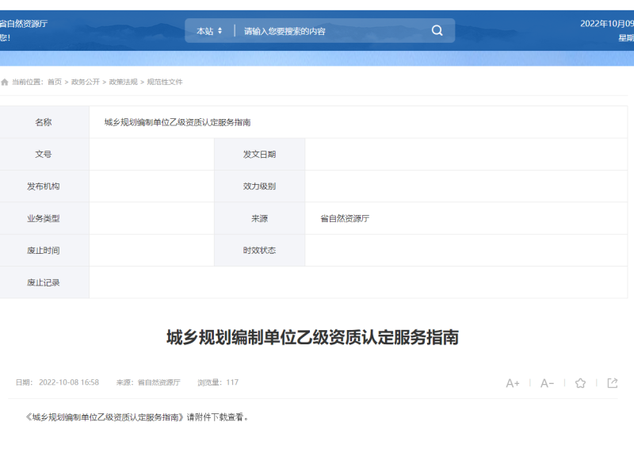The image size is (634, 476).
Task: Toggle the star icon to favorite this article
Action: point(580,382)
